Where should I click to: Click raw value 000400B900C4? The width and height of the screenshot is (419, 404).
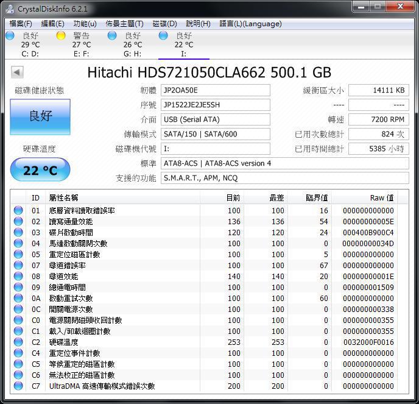[x=368, y=232]
